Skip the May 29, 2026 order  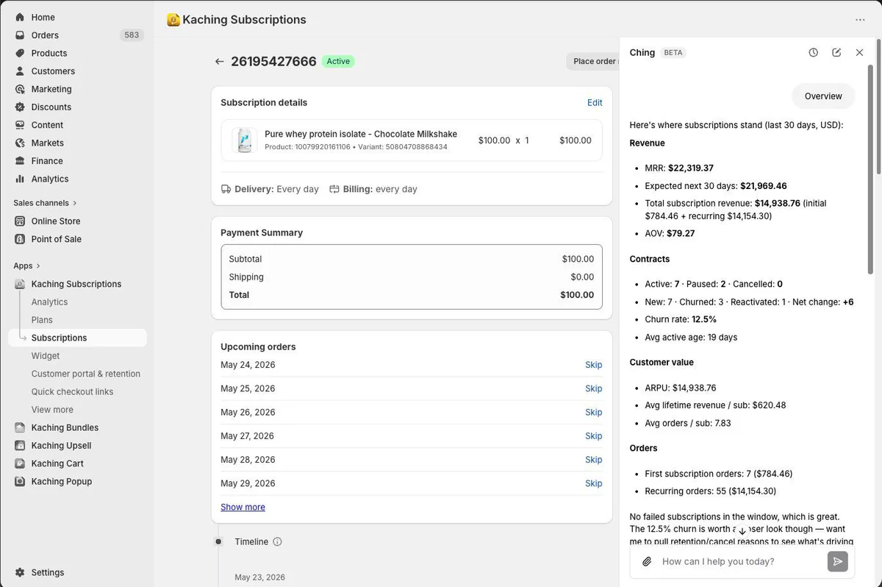tap(593, 483)
